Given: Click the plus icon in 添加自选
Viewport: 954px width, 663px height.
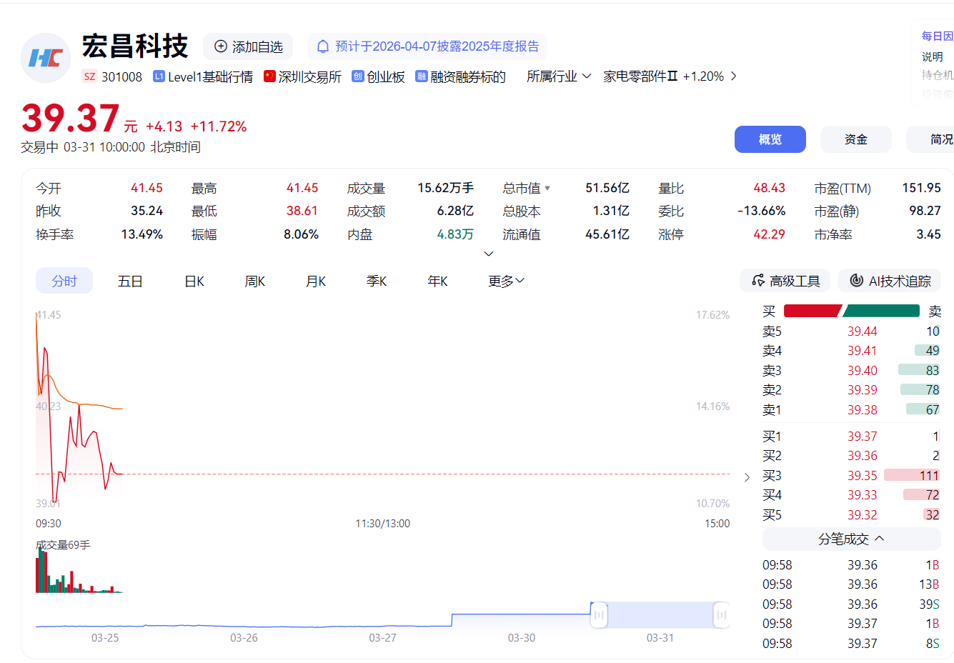Looking at the screenshot, I should (x=221, y=46).
